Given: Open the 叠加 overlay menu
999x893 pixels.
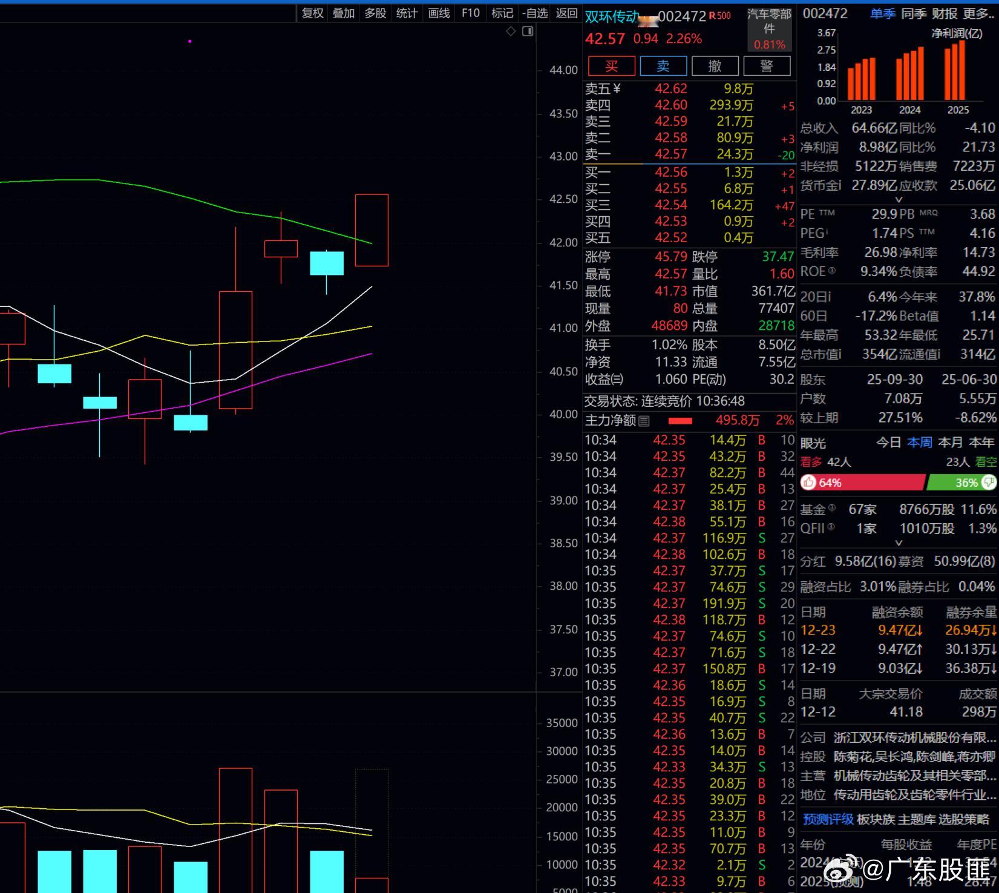Looking at the screenshot, I should (344, 13).
